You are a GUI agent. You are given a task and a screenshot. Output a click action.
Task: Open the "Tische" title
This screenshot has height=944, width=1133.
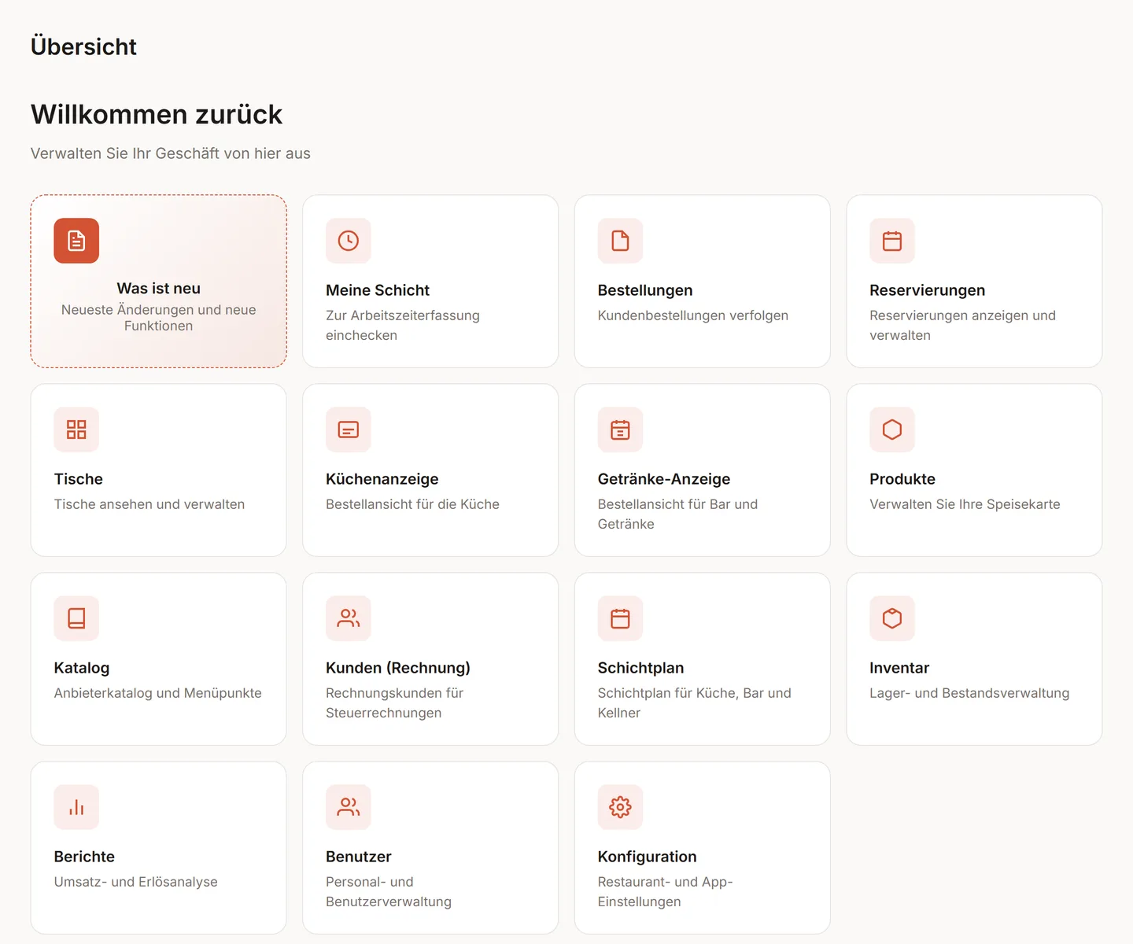coord(79,479)
